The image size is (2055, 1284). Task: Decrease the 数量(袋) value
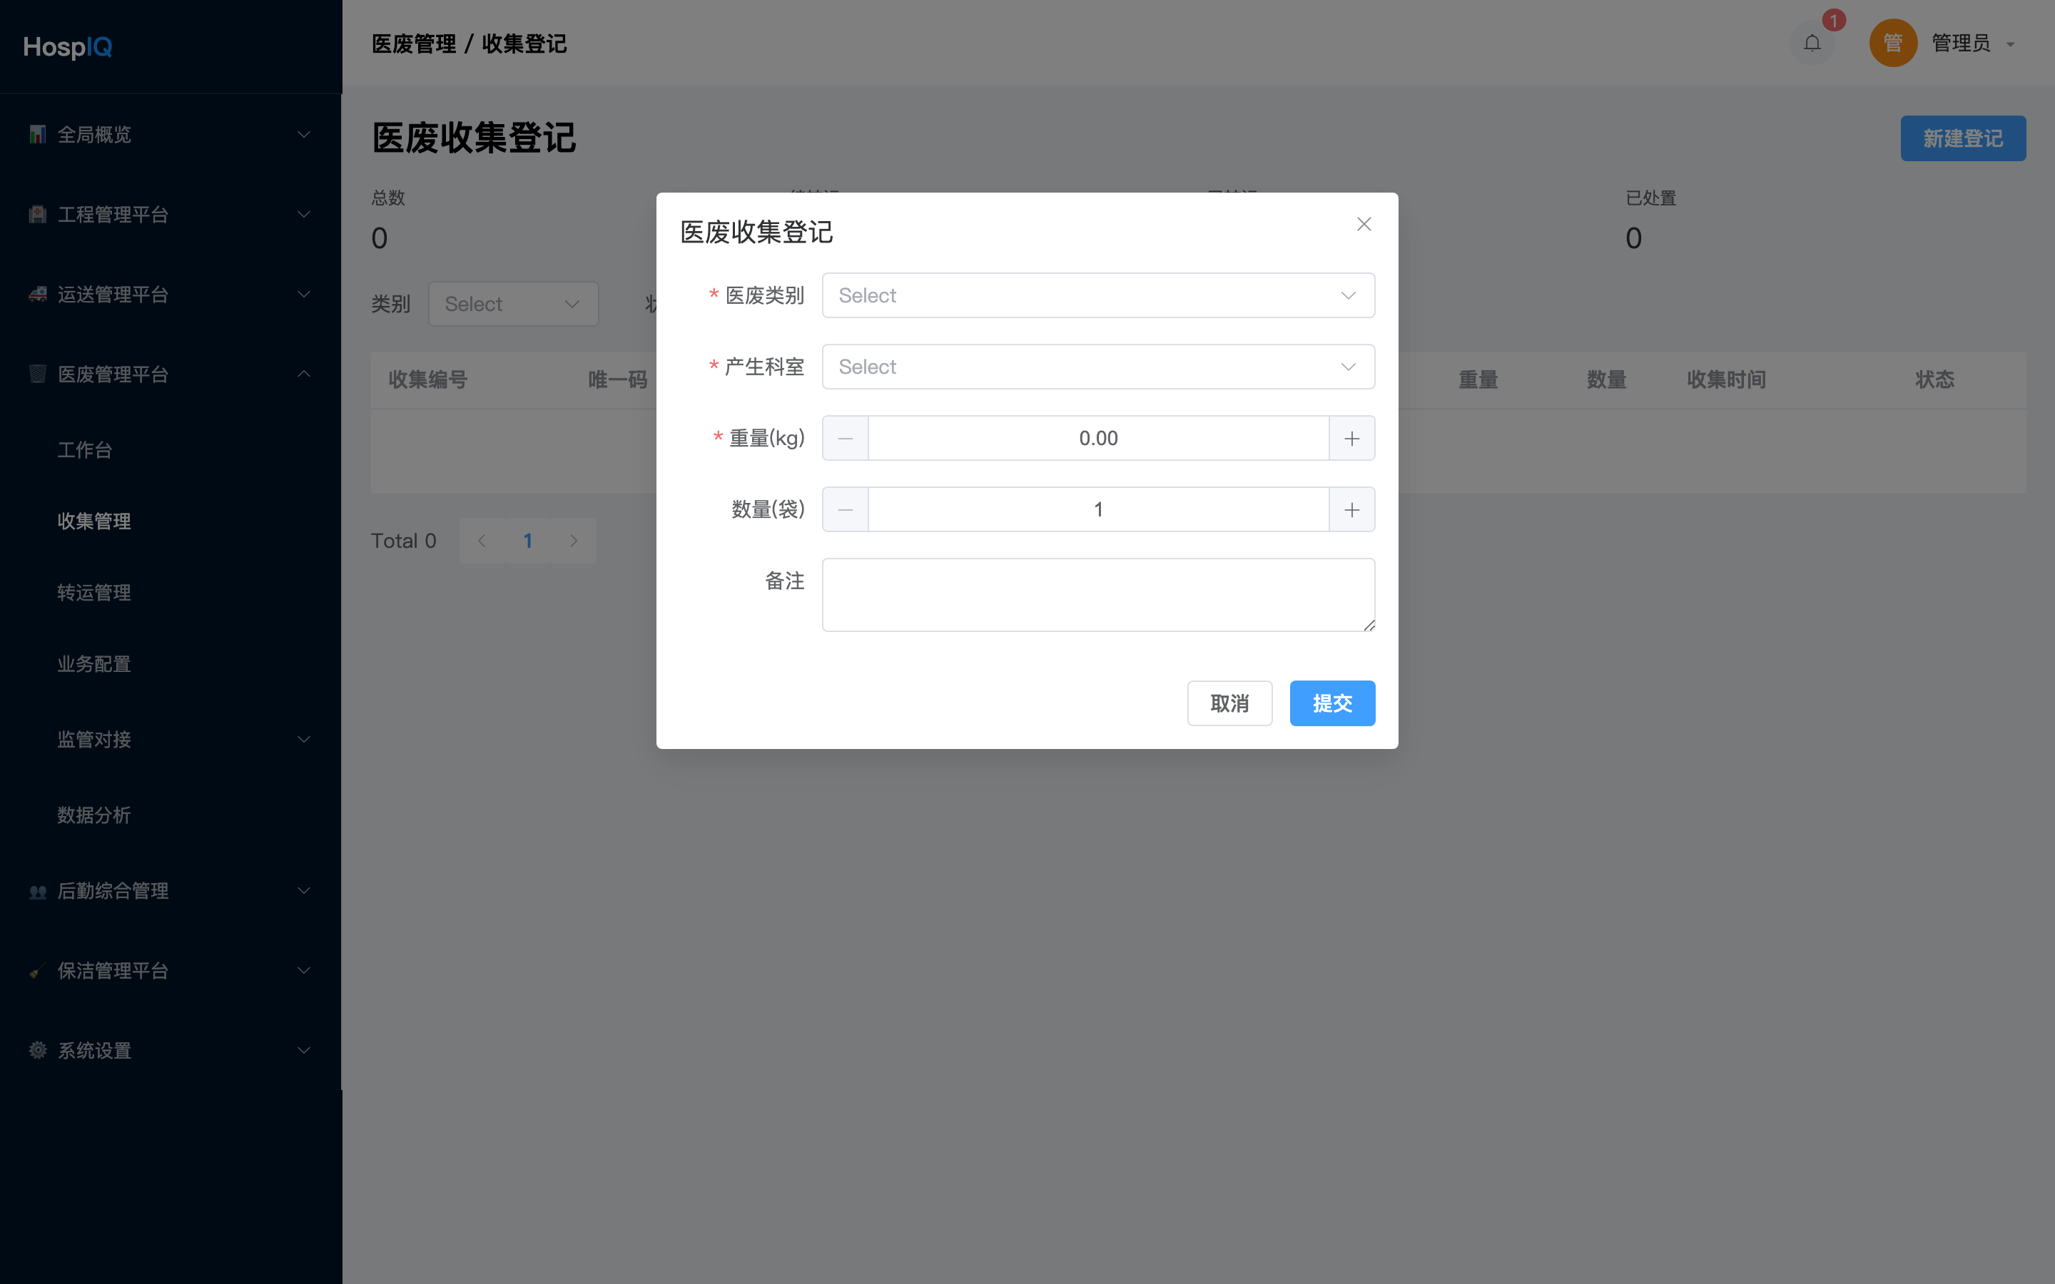pos(845,509)
